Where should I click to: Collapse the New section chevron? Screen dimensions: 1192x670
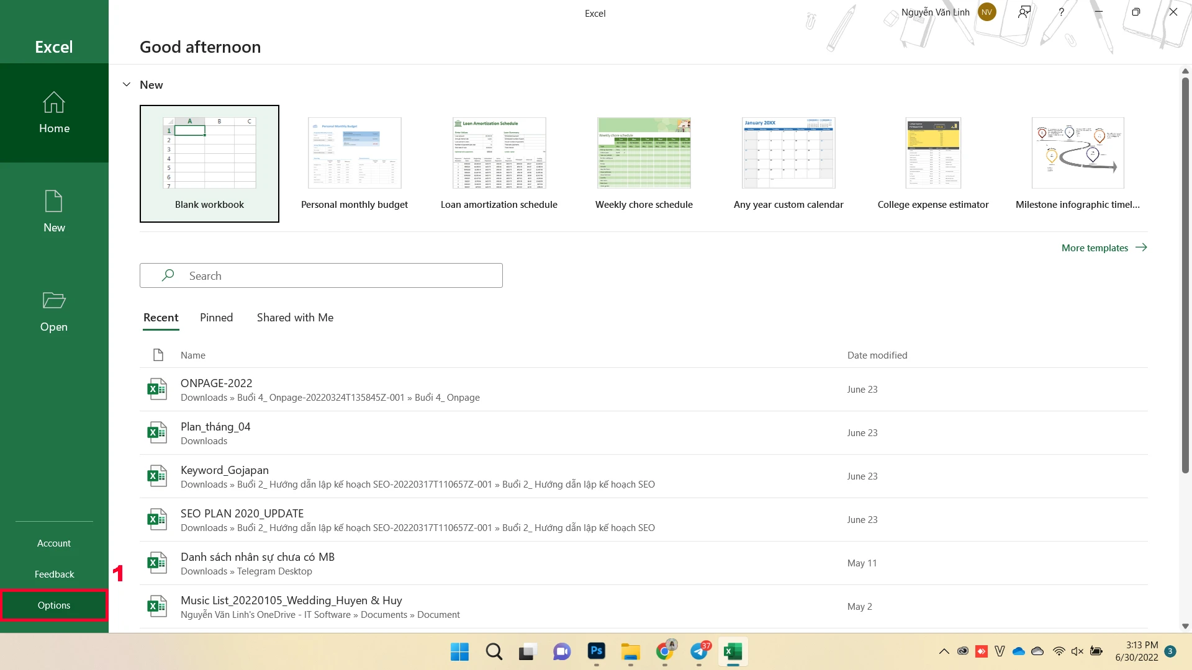click(127, 84)
